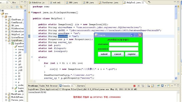Click Remove All Terminated Launches double-X icon

143,86
